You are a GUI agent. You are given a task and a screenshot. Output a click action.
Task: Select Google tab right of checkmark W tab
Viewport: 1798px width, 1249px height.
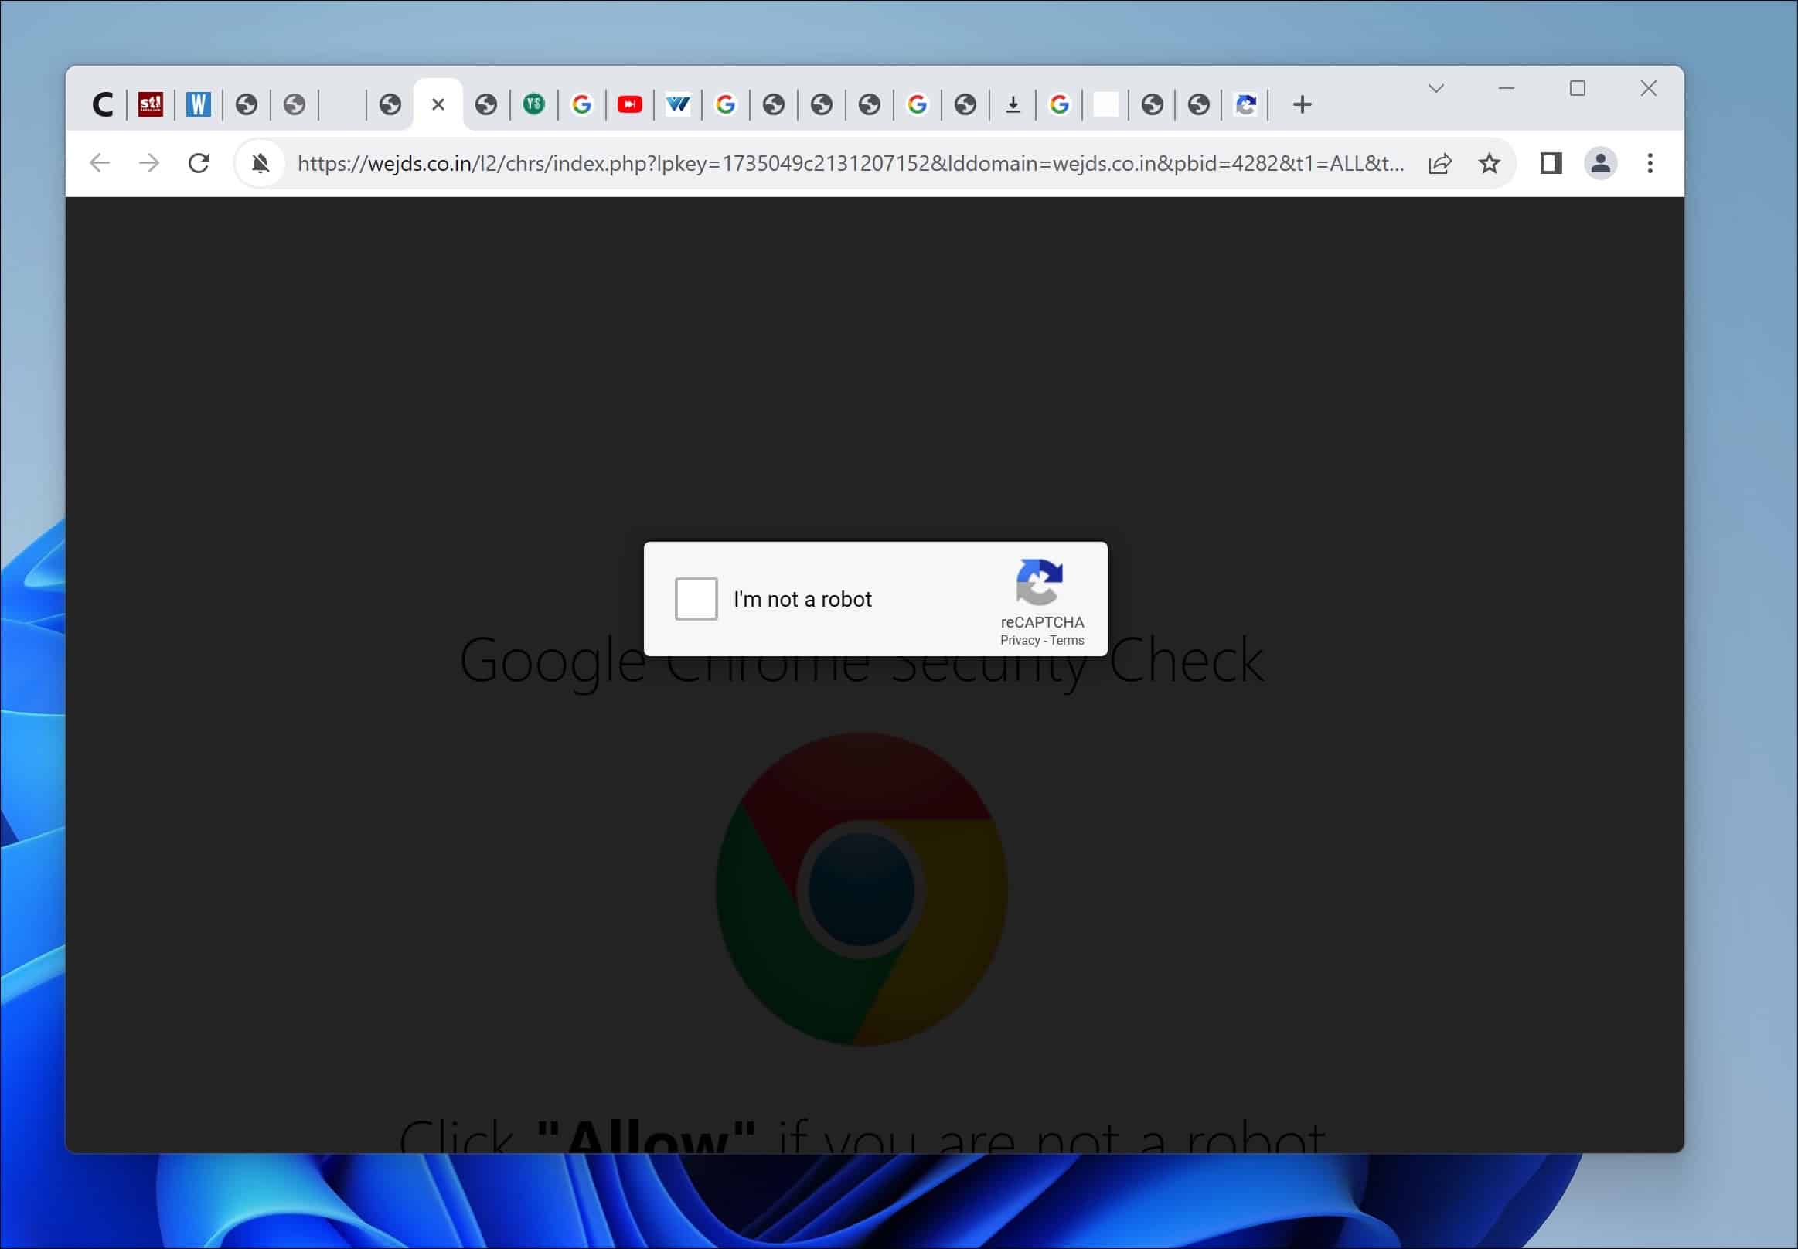point(726,104)
